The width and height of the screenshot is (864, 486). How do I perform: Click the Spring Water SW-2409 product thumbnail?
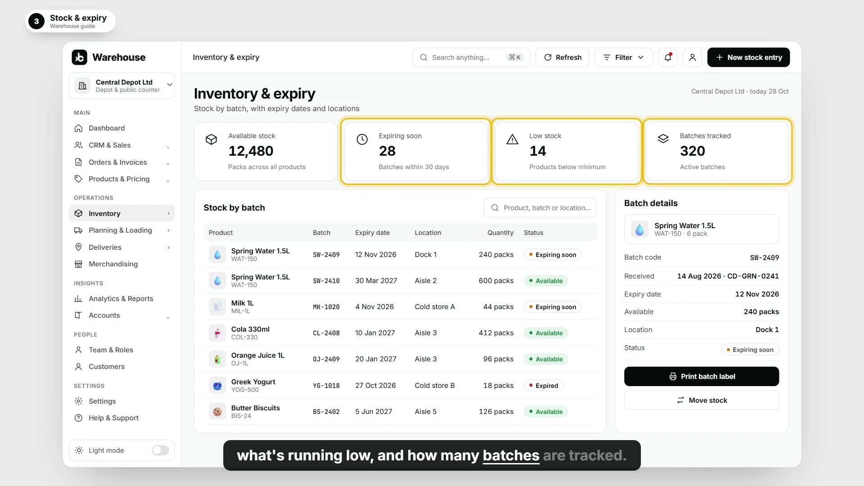(217, 255)
